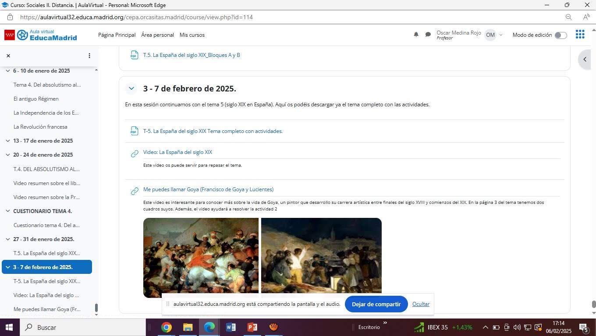Open Microsoft Word from the taskbar
This screenshot has height=336, width=596.
coord(231,327)
